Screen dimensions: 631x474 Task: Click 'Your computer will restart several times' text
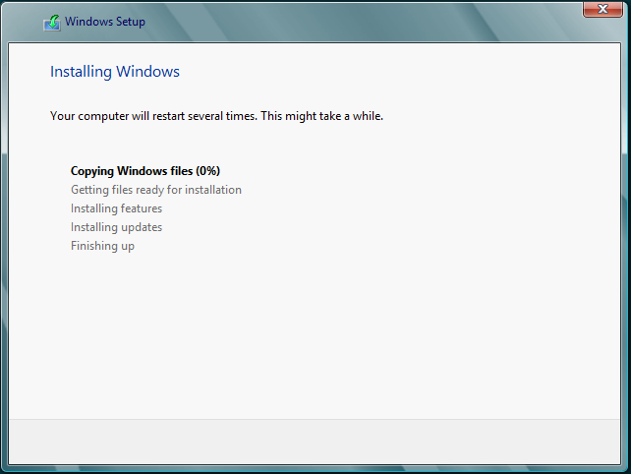pyautogui.click(x=153, y=116)
